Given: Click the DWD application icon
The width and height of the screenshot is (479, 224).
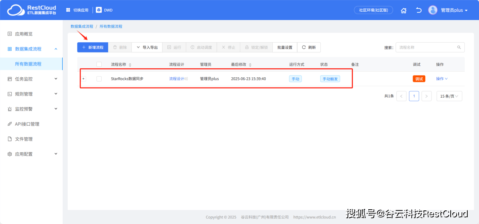Looking at the screenshot, I should [99, 10].
